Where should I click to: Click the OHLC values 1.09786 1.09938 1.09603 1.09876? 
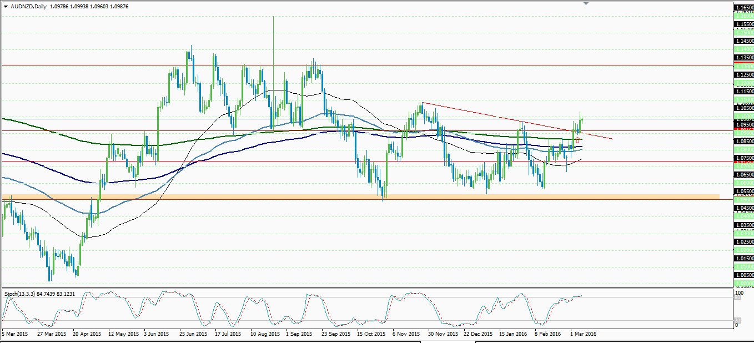point(89,7)
